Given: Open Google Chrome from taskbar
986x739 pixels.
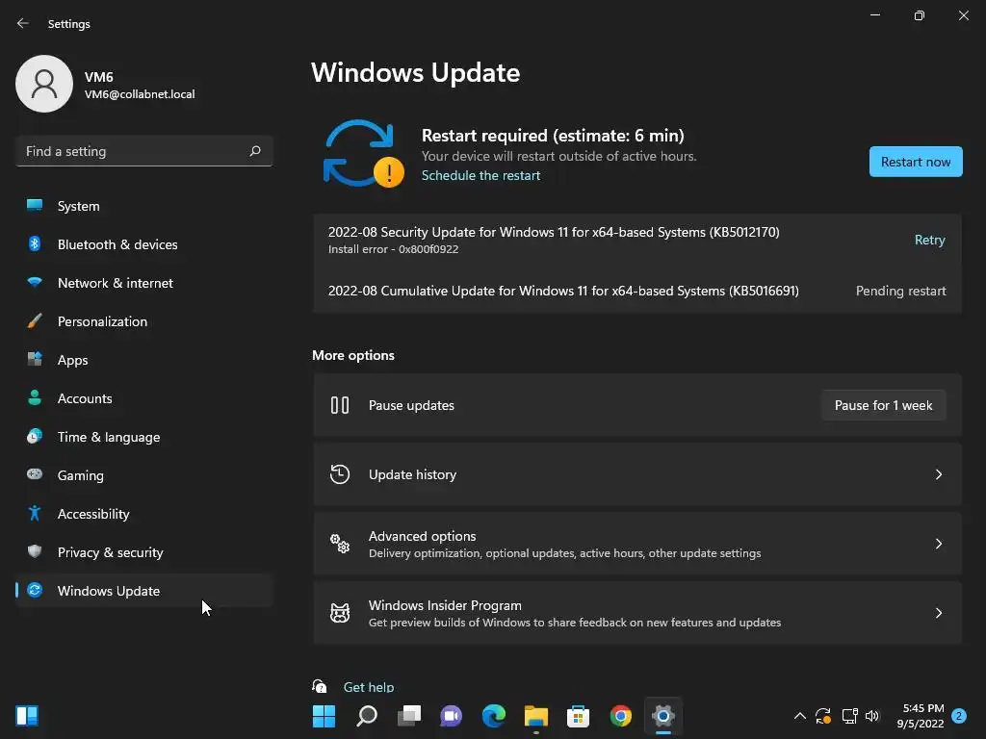Looking at the screenshot, I should pos(621,716).
